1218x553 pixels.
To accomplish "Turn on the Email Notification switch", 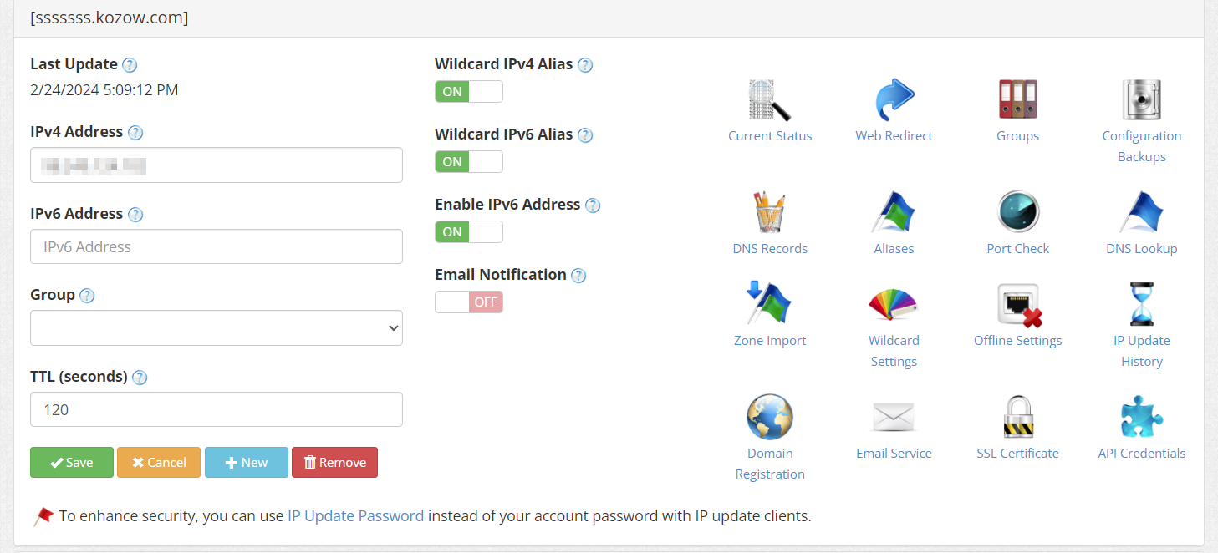I will (469, 302).
